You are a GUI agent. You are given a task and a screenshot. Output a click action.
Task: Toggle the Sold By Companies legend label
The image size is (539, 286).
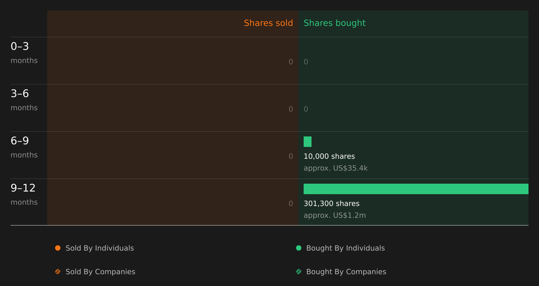pyautogui.click(x=100, y=272)
